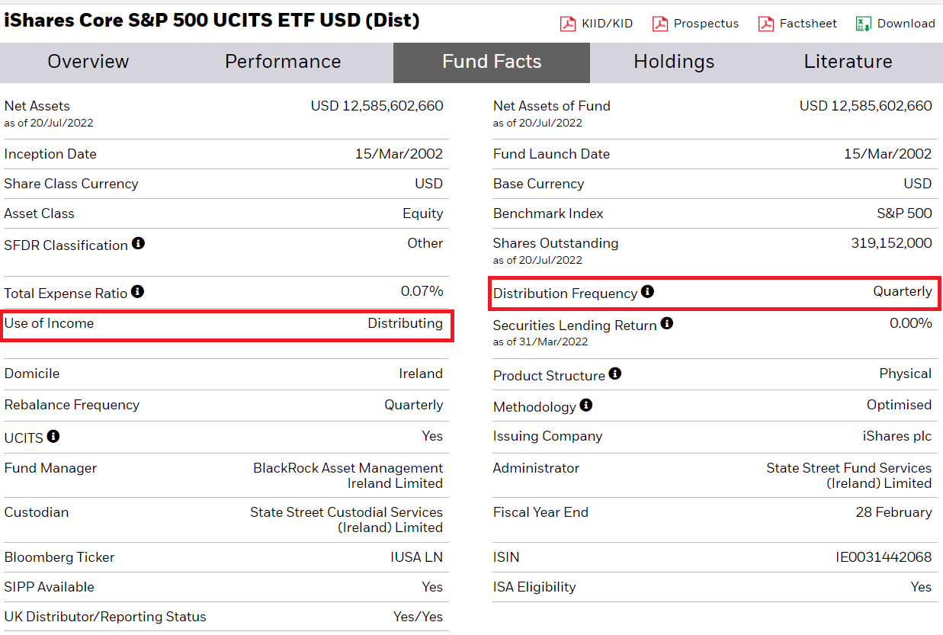Open the info icon next to SFDR Classification
943x635 pixels.
click(x=138, y=245)
